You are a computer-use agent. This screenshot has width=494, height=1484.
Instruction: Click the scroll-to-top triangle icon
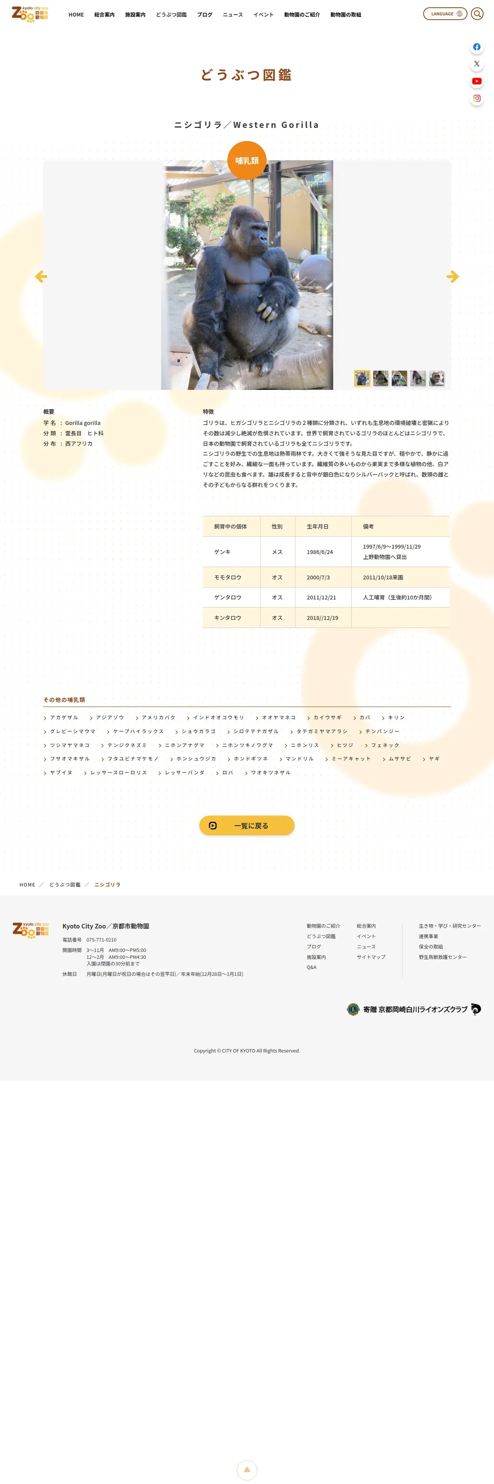click(x=247, y=1470)
